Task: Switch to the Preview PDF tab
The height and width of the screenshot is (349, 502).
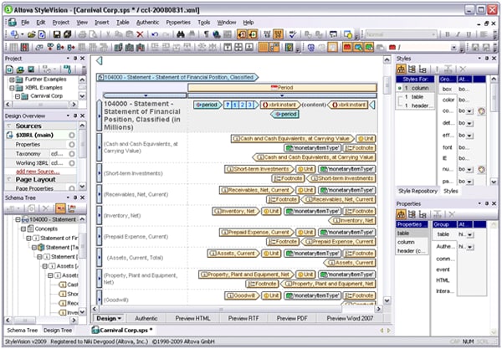Action: pos(292,319)
